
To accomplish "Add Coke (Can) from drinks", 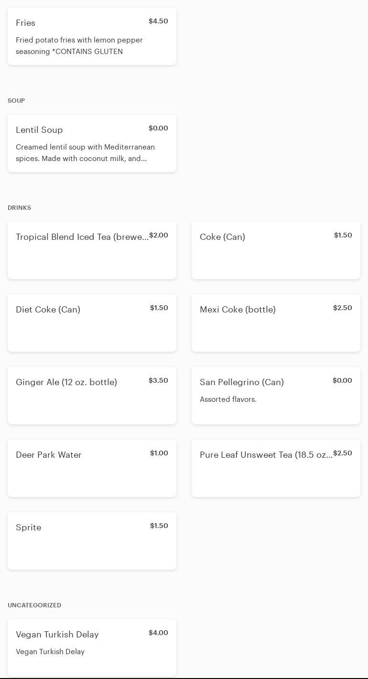I will [x=276, y=250].
